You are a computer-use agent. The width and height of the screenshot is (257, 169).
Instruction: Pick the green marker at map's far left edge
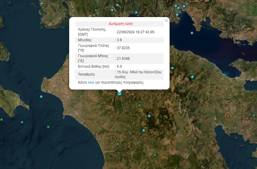pyautogui.click(x=1, y=120)
